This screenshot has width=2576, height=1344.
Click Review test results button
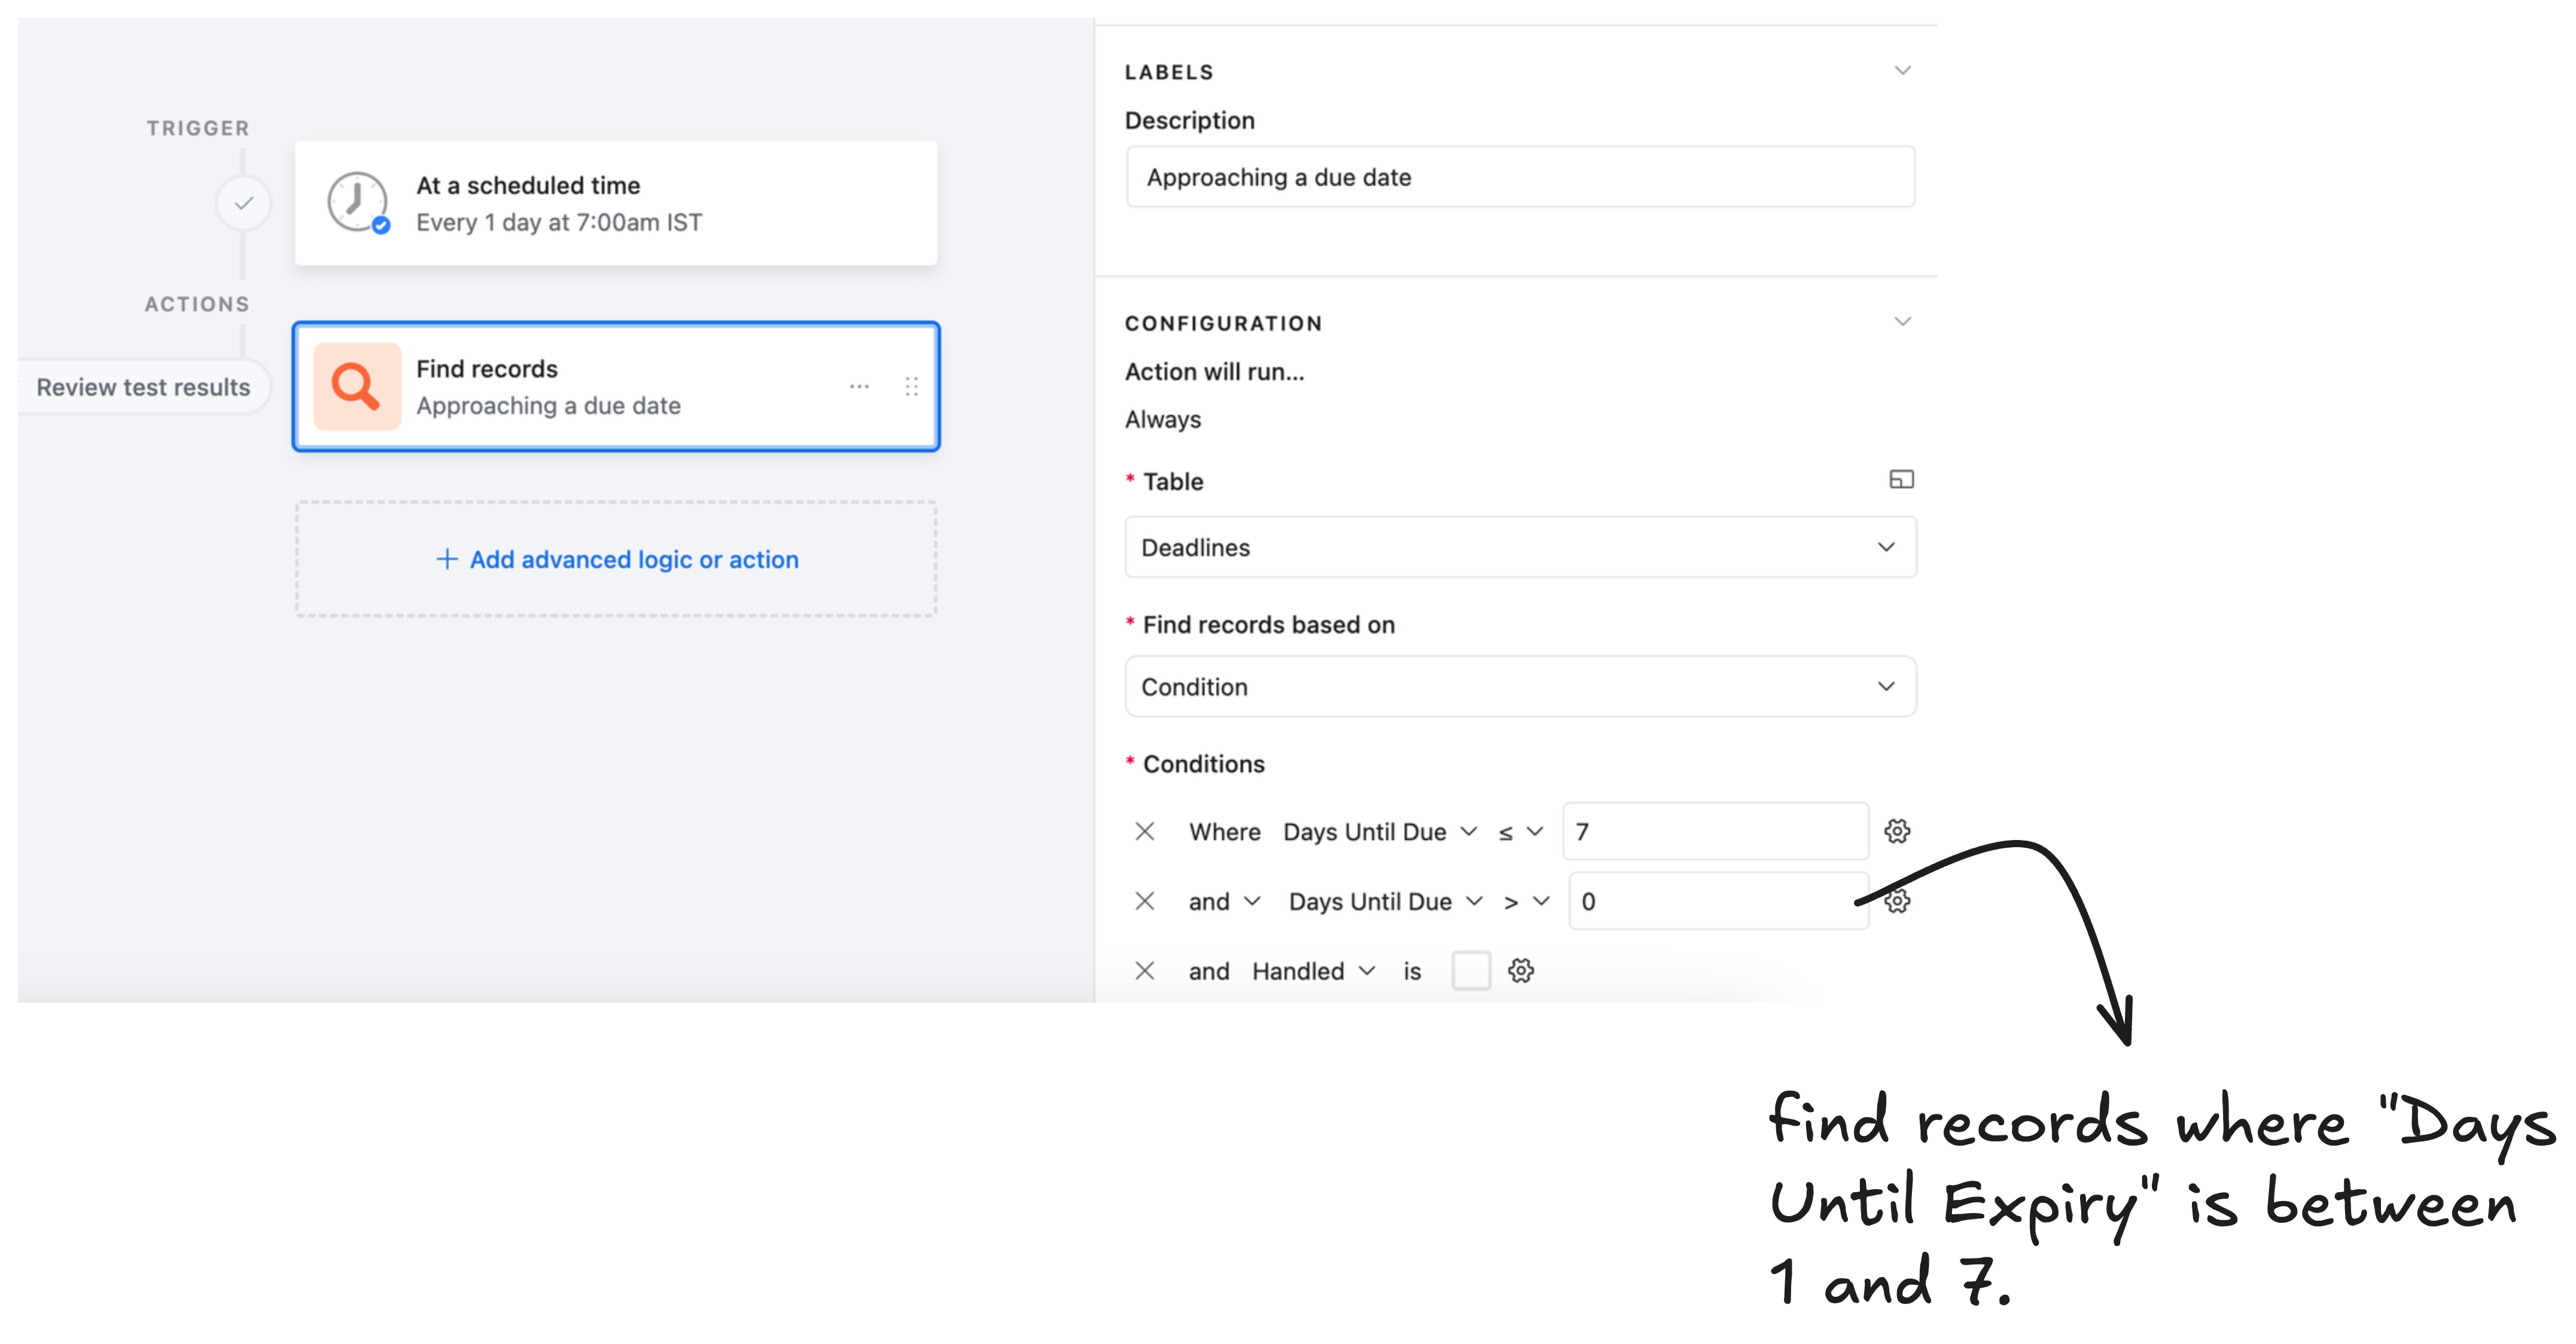(x=143, y=387)
